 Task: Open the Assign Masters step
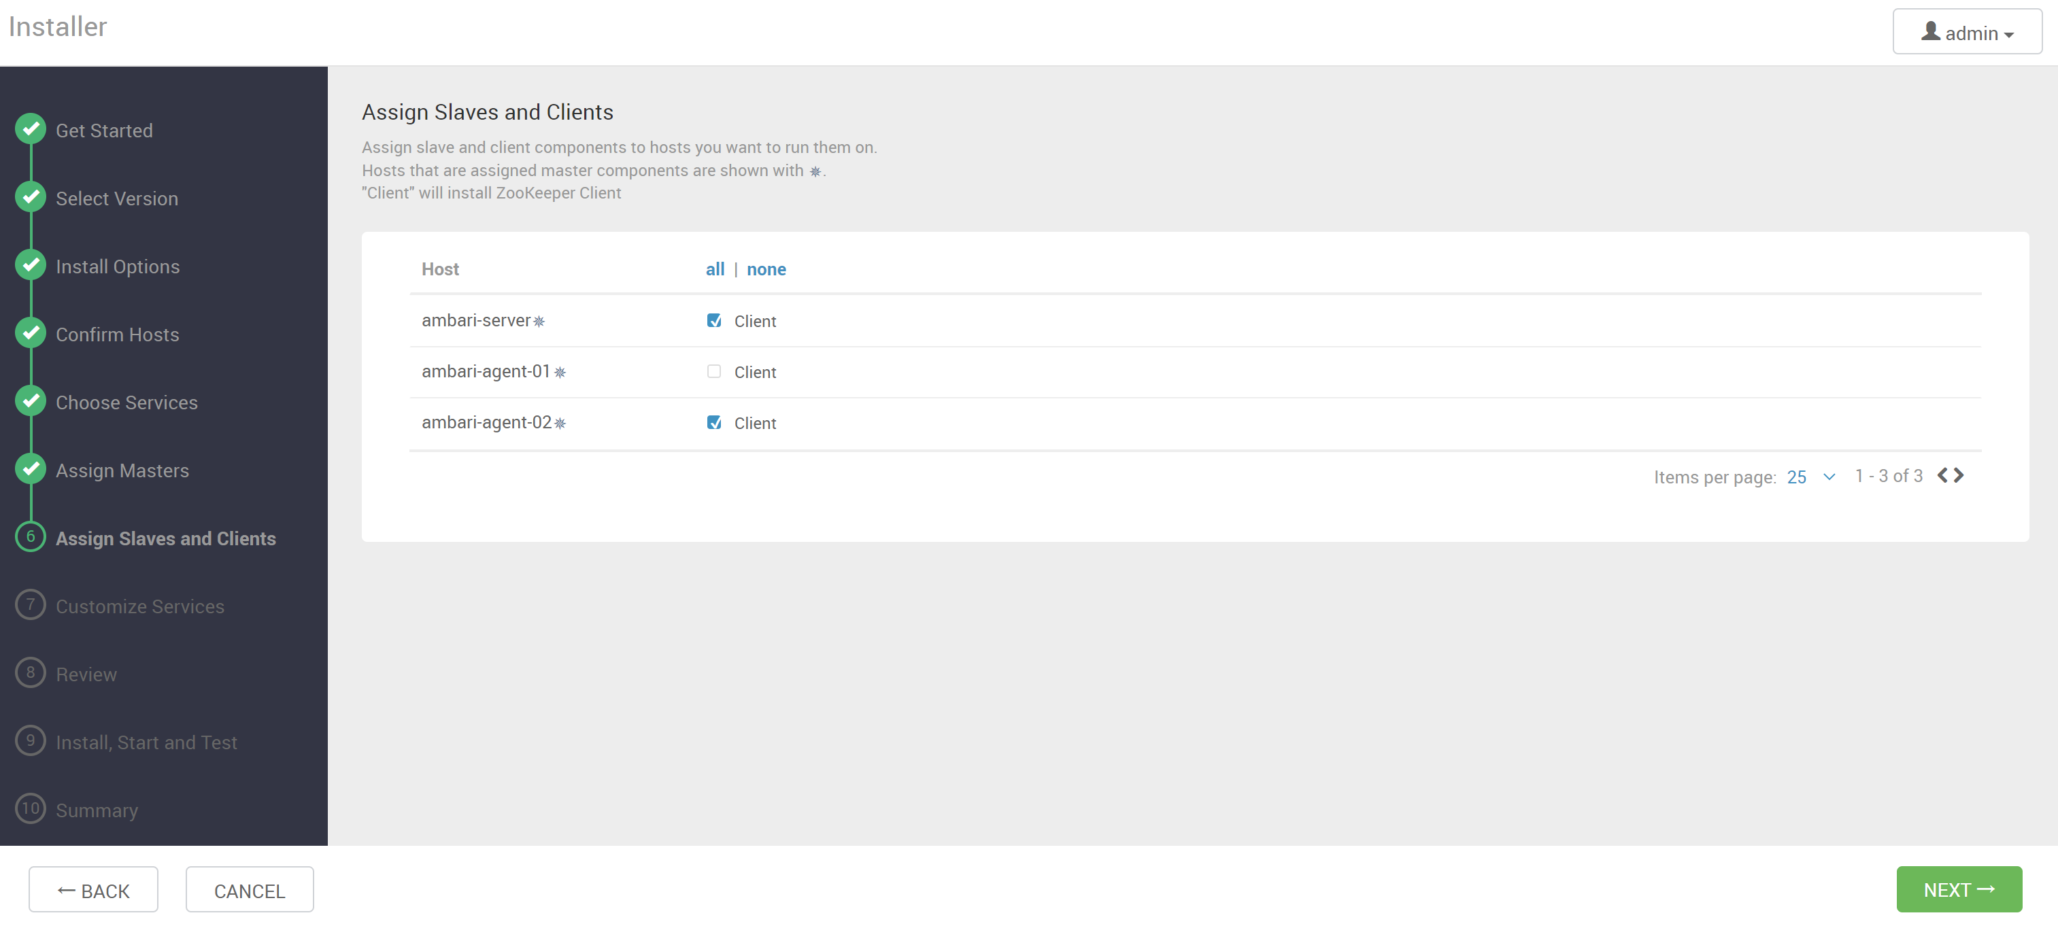click(122, 470)
